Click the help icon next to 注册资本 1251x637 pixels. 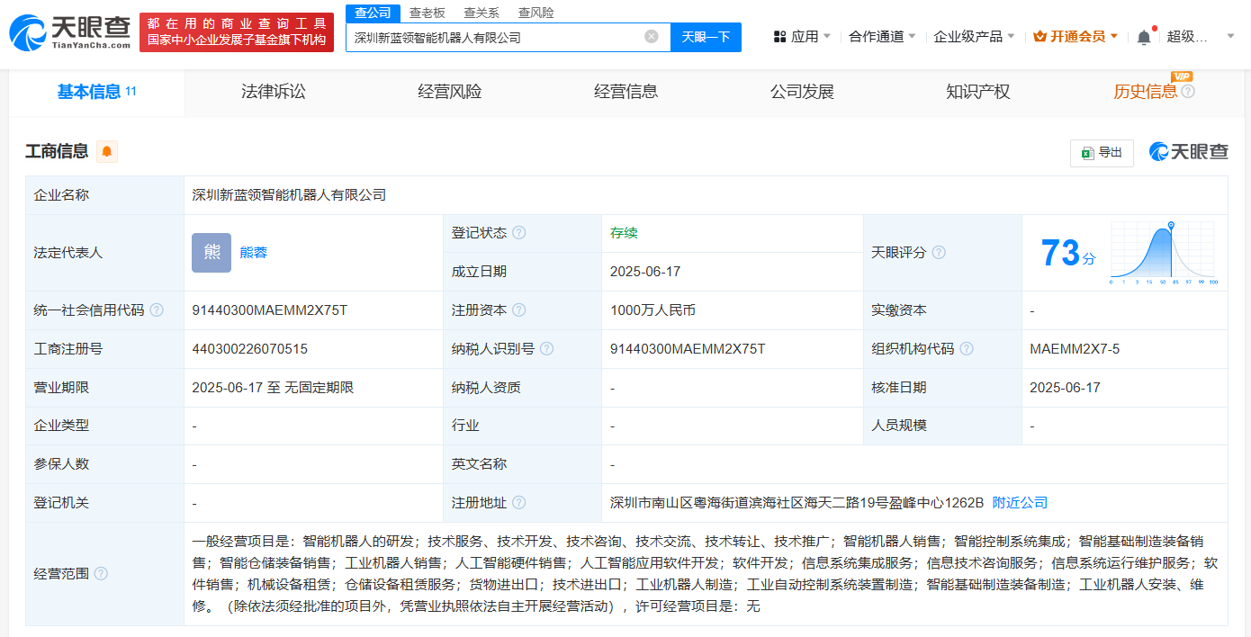(519, 310)
